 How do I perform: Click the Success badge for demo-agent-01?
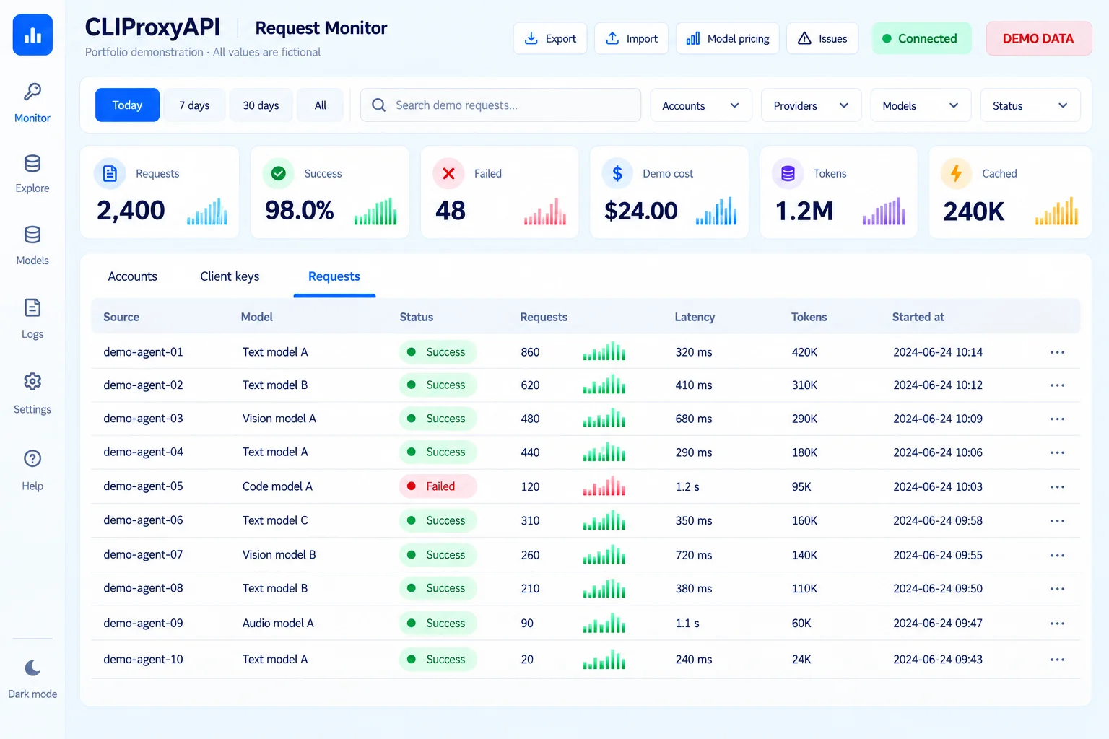point(438,352)
